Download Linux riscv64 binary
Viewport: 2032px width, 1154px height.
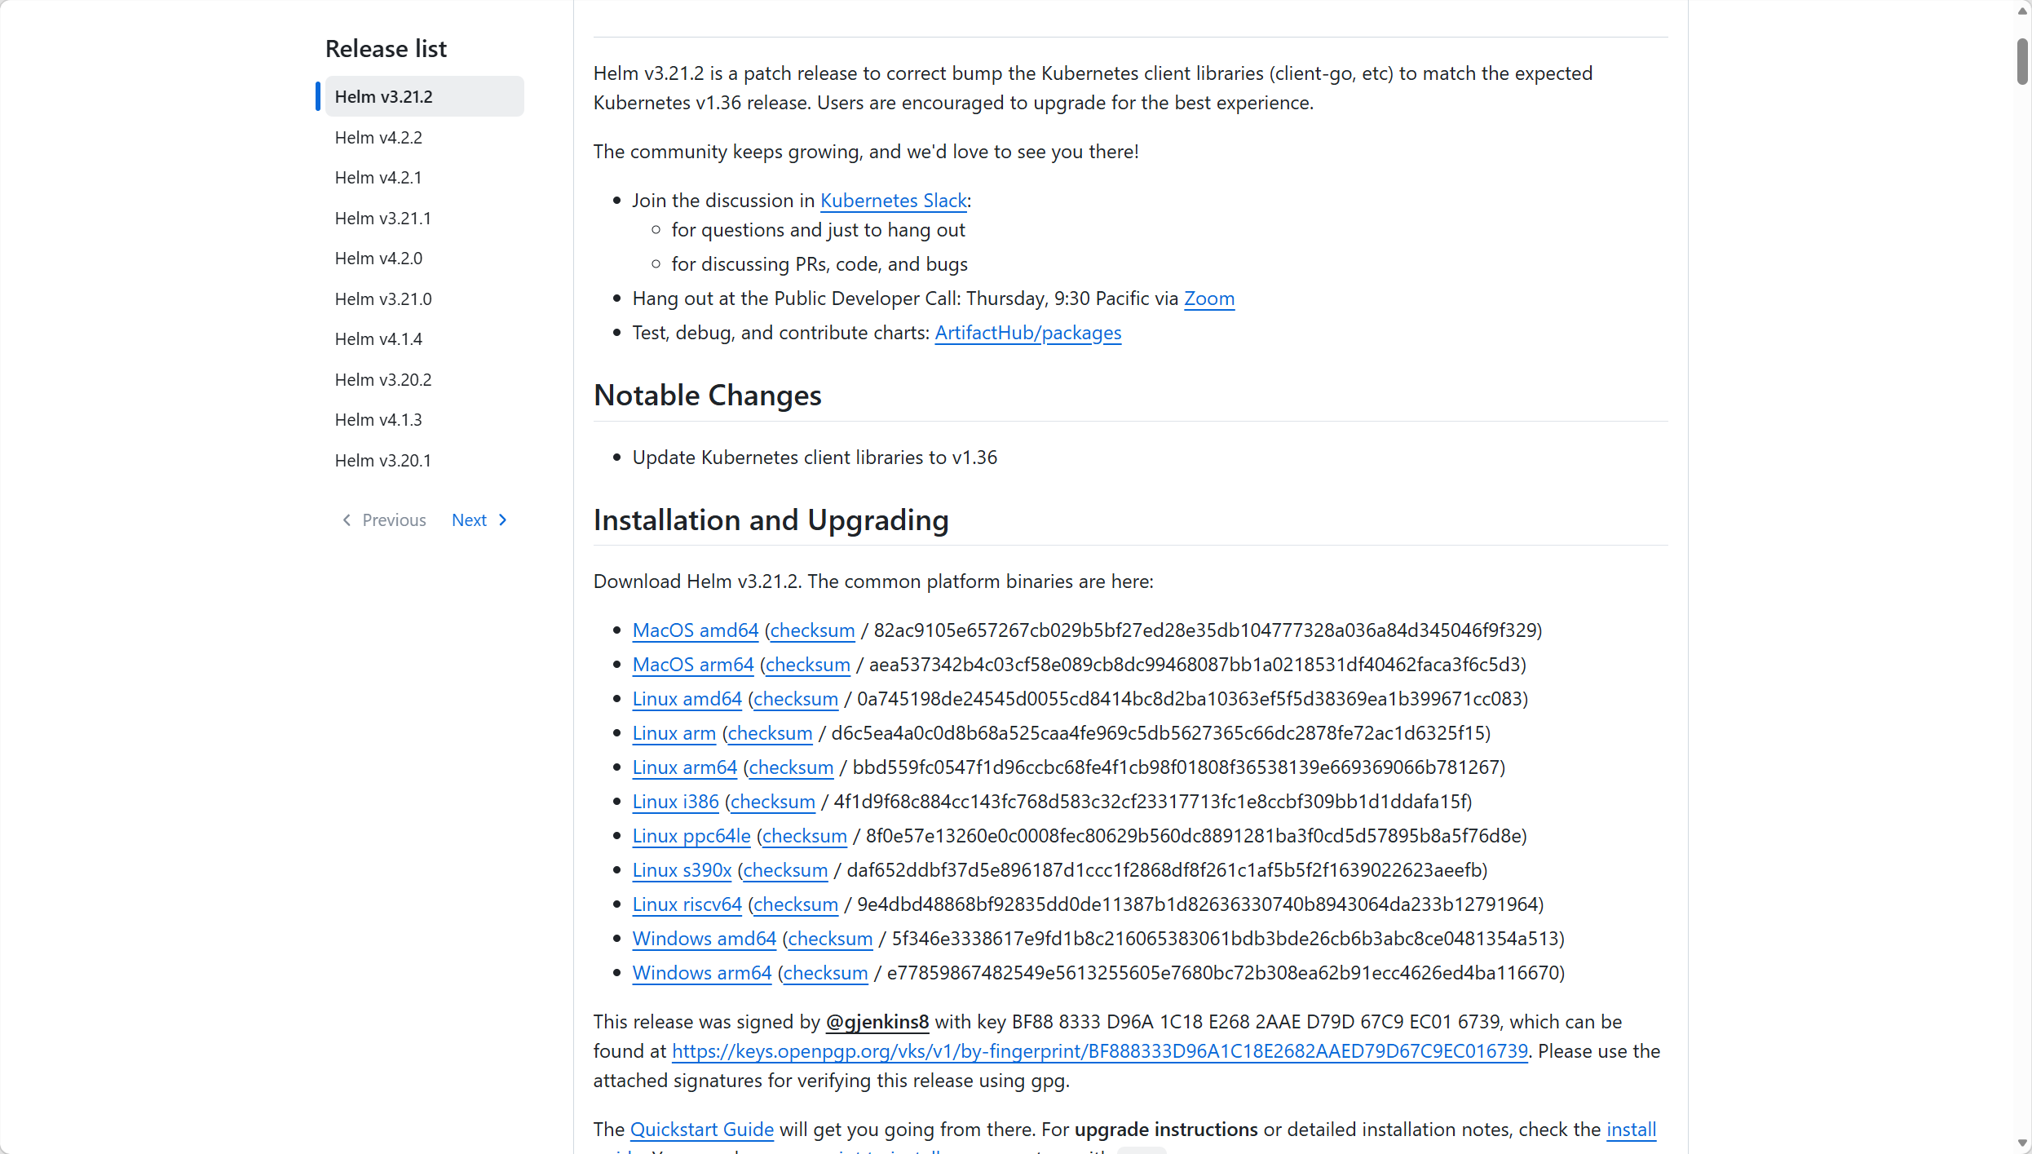click(687, 904)
